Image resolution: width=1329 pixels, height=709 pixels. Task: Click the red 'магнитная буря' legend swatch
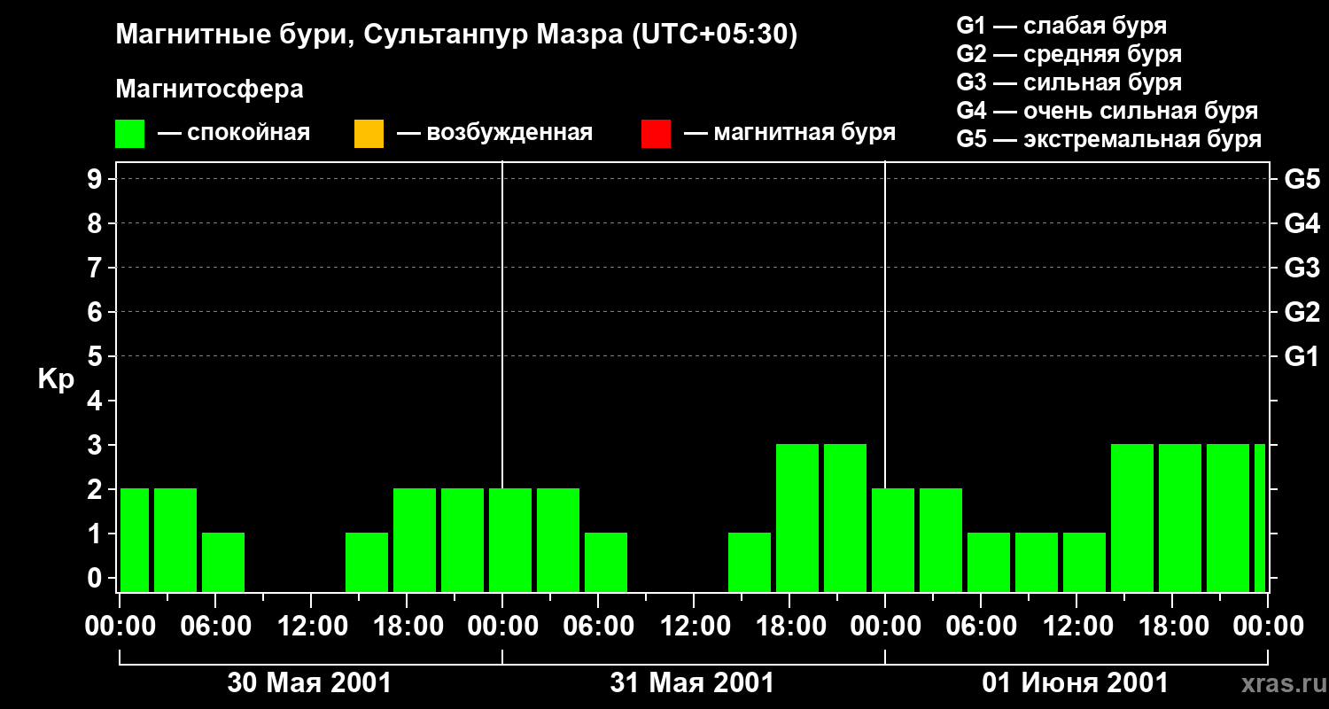click(656, 134)
